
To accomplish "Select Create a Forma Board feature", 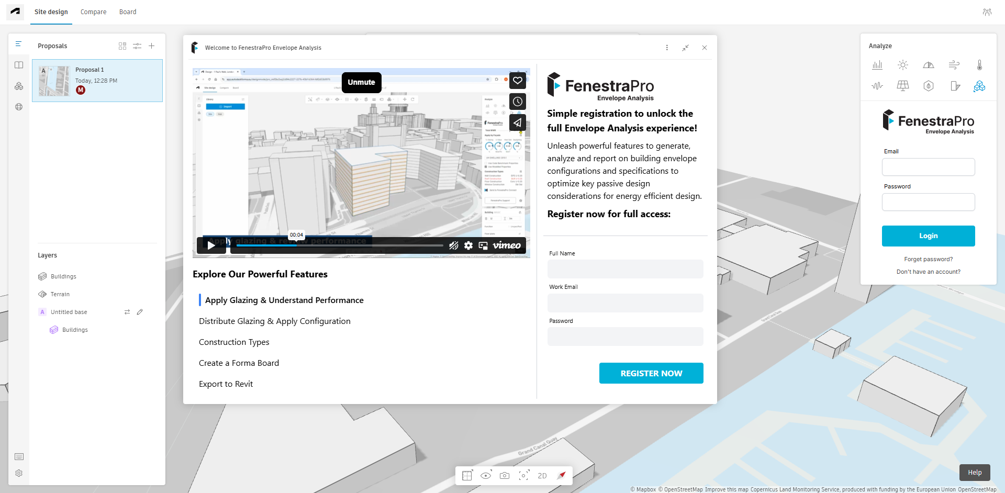I will tap(239, 363).
